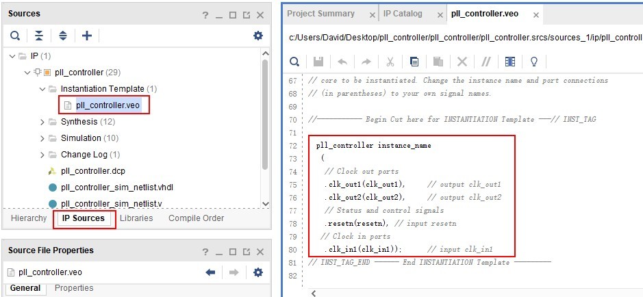
Task: Click forward arrow in Source File Properties
Action: point(234,272)
